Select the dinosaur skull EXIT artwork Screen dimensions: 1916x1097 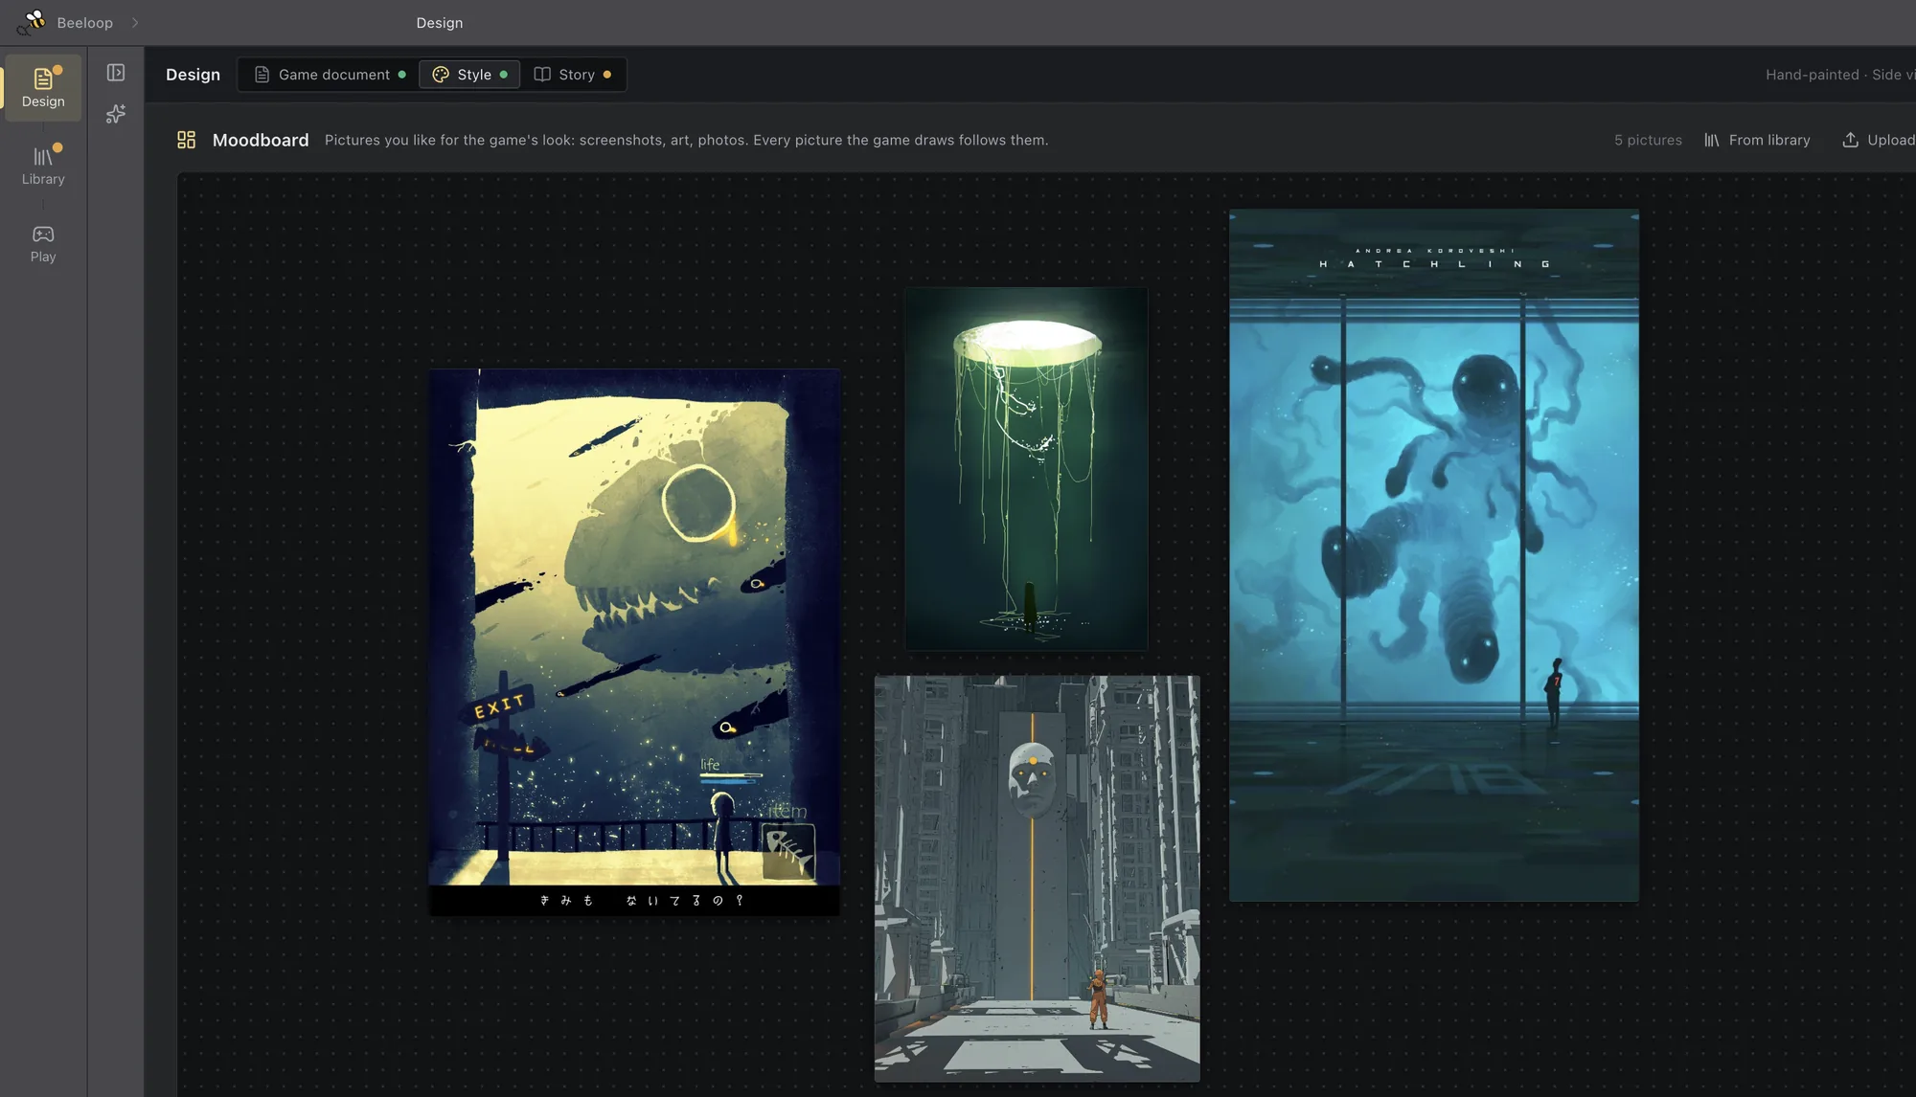tap(634, 642)
